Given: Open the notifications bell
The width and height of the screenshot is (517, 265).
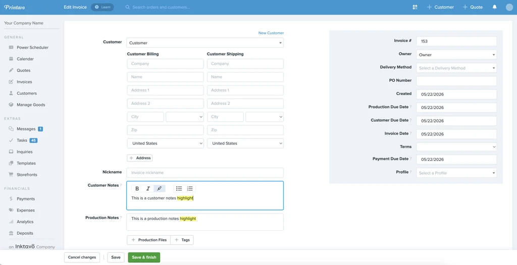Looking at the screenshot, I should click(495, 7).
